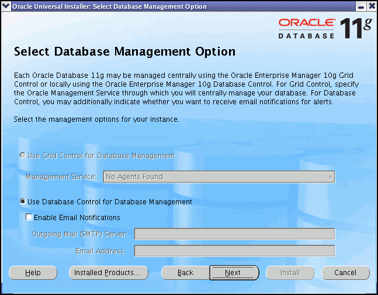Click the Select Database Management Option heading
Image resolution: width=378 pixels, height=295 pixels.
point(124,52)
